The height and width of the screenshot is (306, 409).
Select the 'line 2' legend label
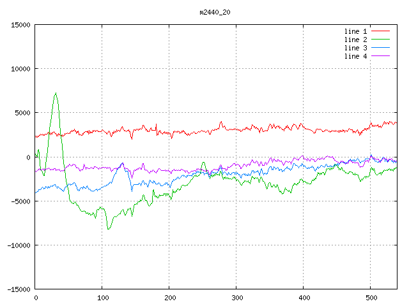tap(355, 40)
